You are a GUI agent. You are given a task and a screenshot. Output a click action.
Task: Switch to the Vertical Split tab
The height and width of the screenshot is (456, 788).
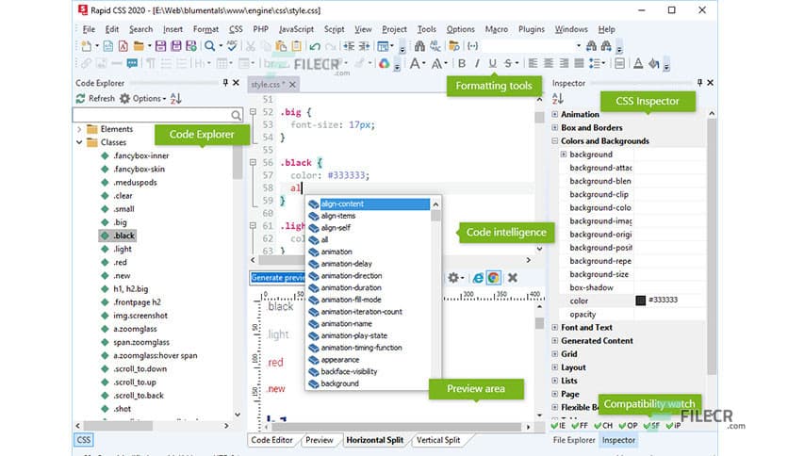click(438, 440)
